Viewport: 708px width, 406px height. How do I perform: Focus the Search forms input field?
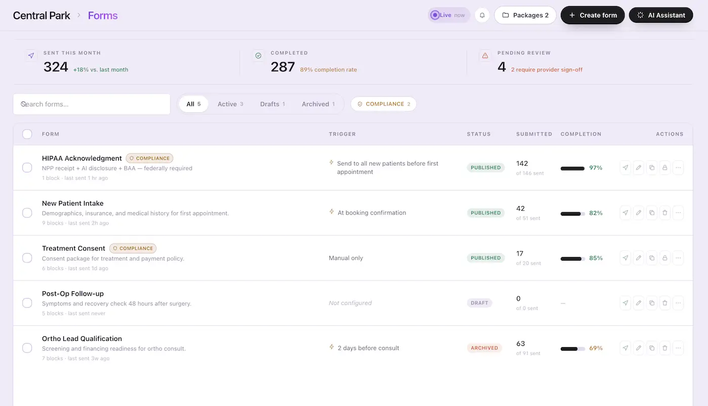click(92, 104)
